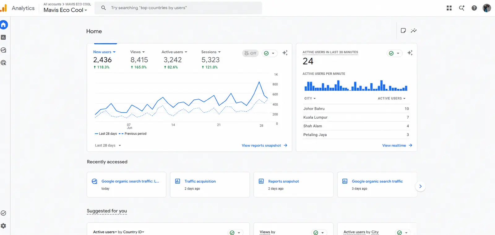Select the Kuala Lumpur city row

pos(356,117)
